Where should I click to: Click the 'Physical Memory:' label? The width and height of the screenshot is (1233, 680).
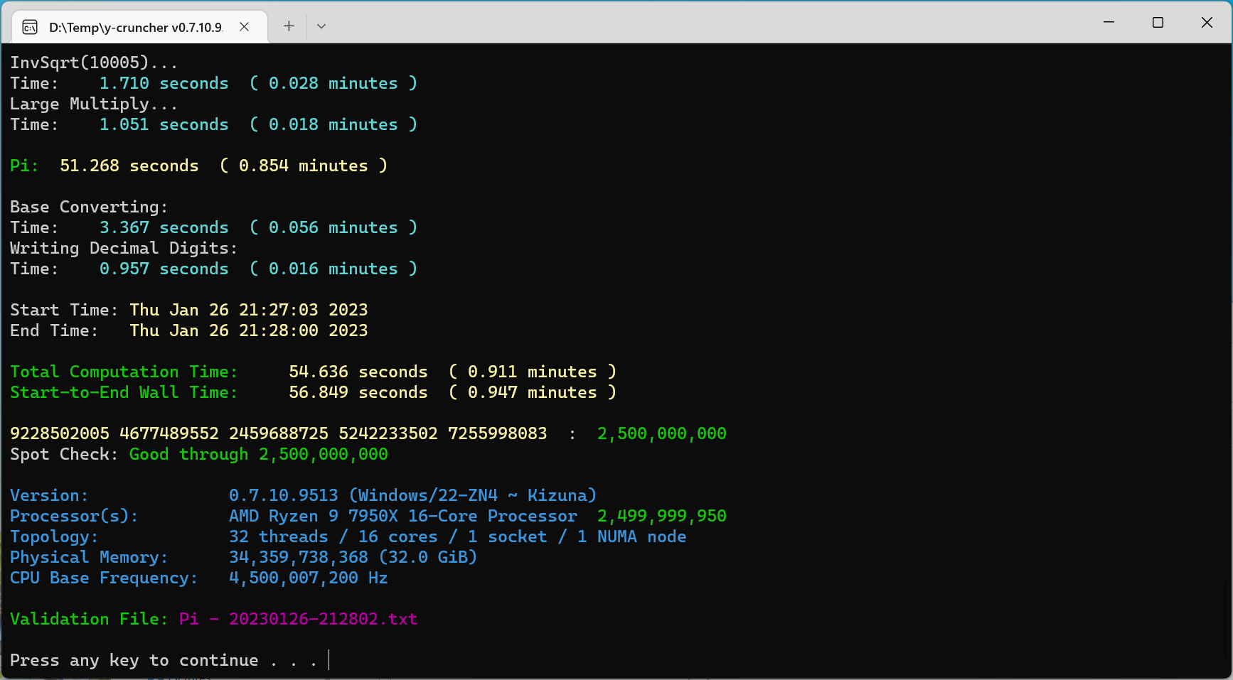[x=89, y=557]
